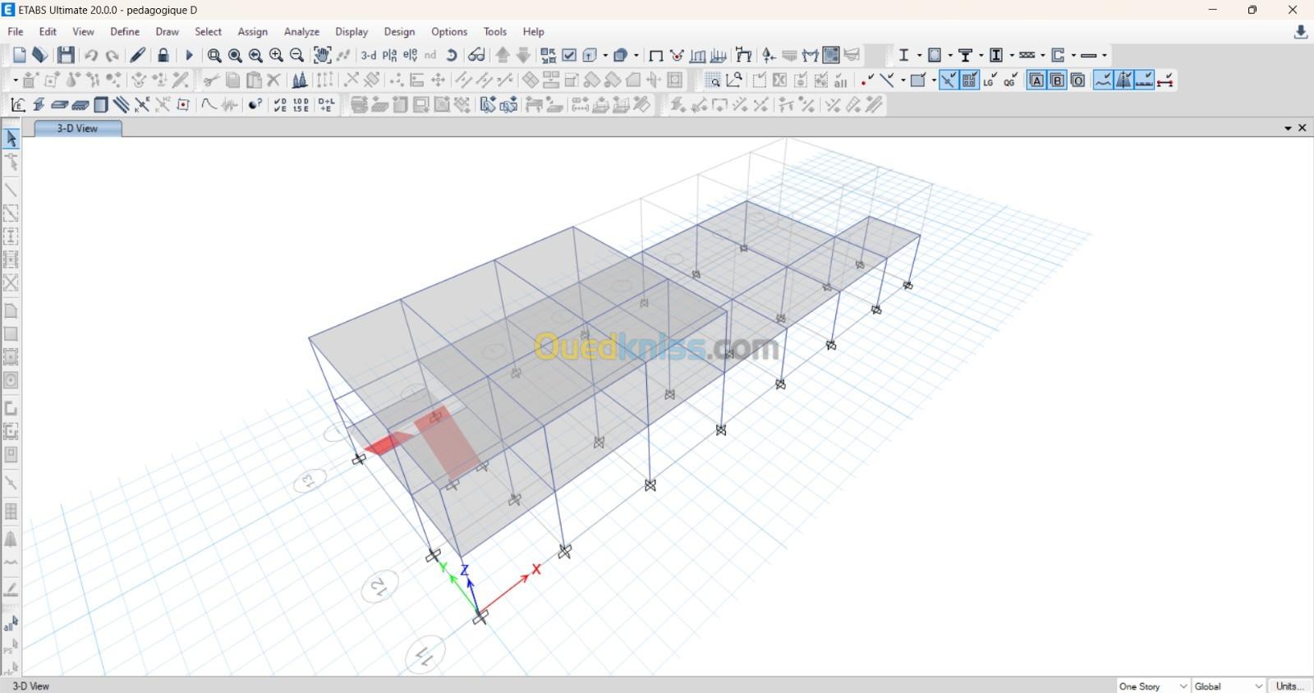
Task: Expand composite beam design dropdown arrow
Action: point(981,55)
